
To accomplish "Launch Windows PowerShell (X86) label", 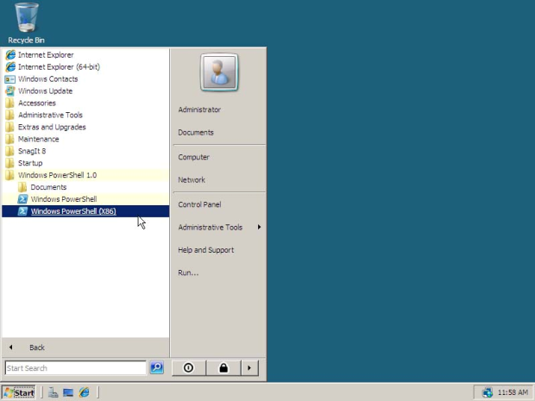I will (x=73, y=211).
